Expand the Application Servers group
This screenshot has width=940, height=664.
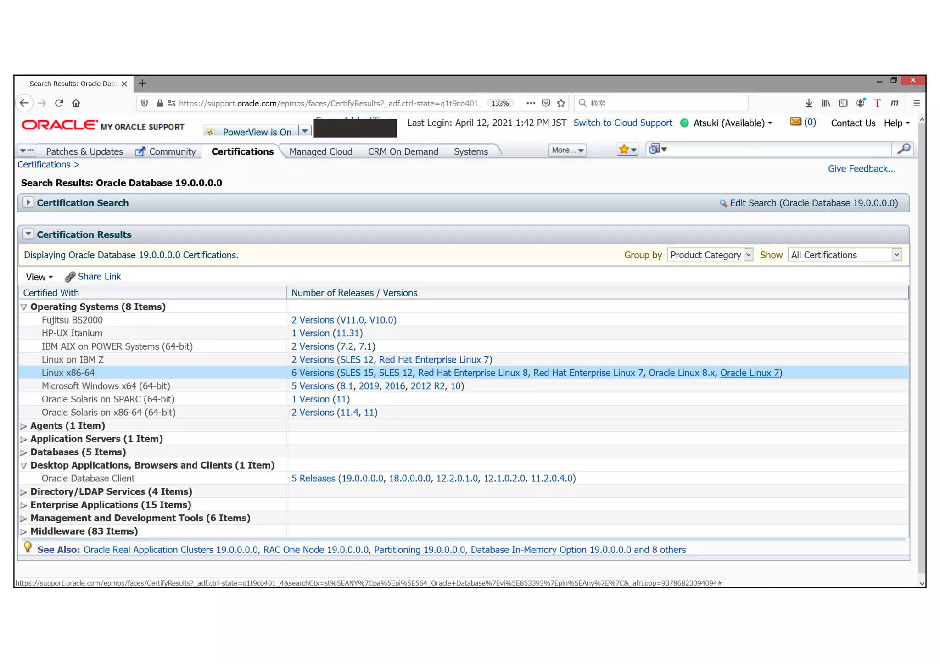23,439
